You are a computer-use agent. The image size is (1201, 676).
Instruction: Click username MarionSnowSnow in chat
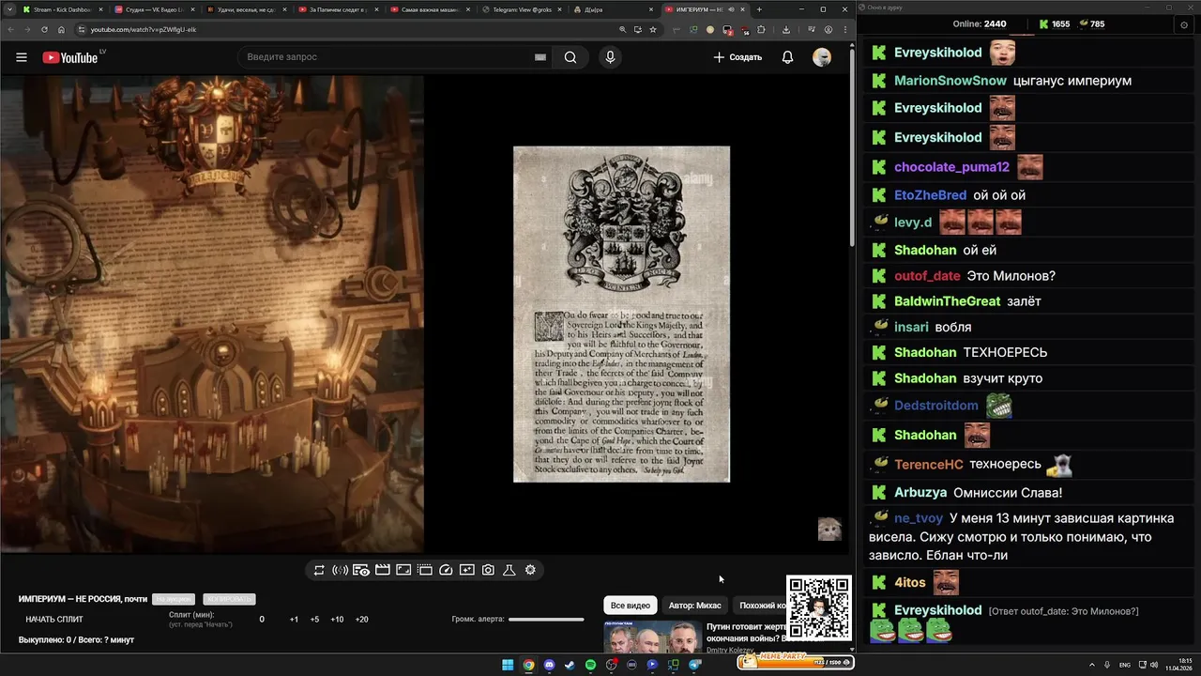click(950, 81)
